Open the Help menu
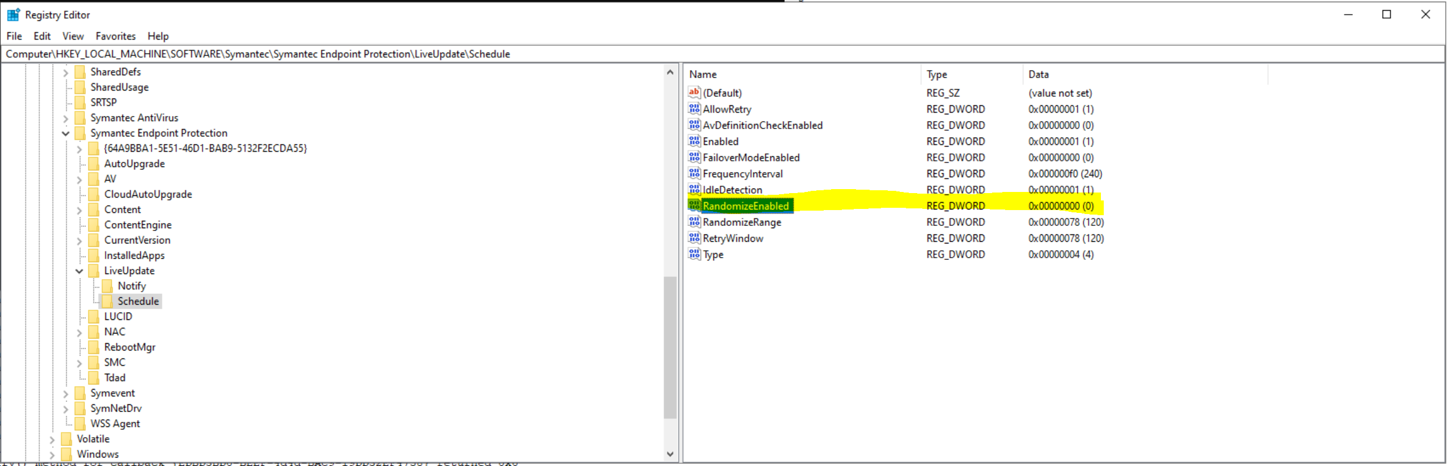Image resolution: width=1449 pixels, height=466 pixels. coord(158,36)
